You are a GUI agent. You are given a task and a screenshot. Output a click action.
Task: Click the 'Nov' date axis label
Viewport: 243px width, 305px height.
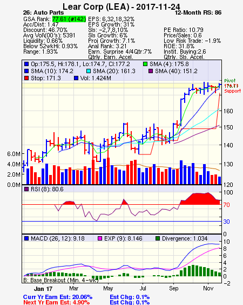click(208, 288)
